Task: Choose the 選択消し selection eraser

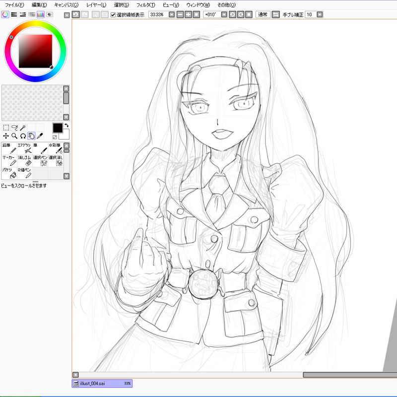Action: point(56,161)
